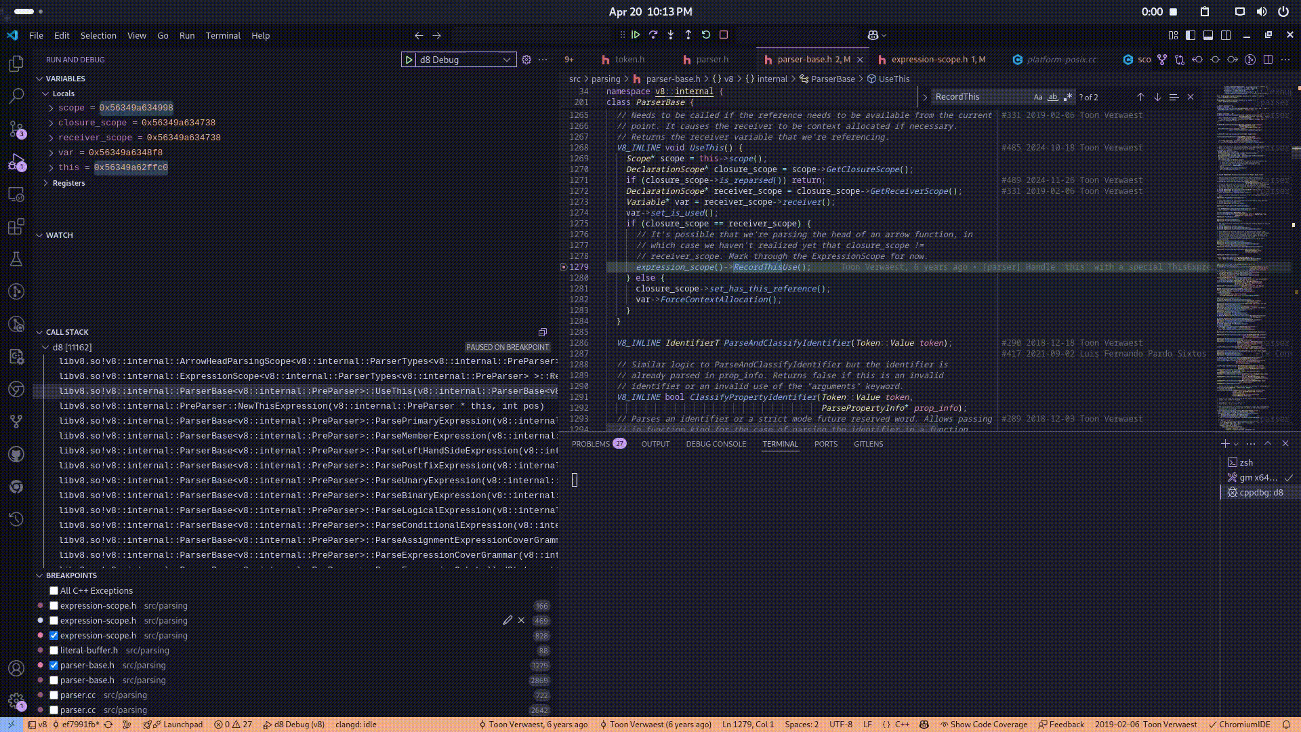
Task: Edit the expression-scope.h line 469 breakpoint
Action: coord(508,620)
